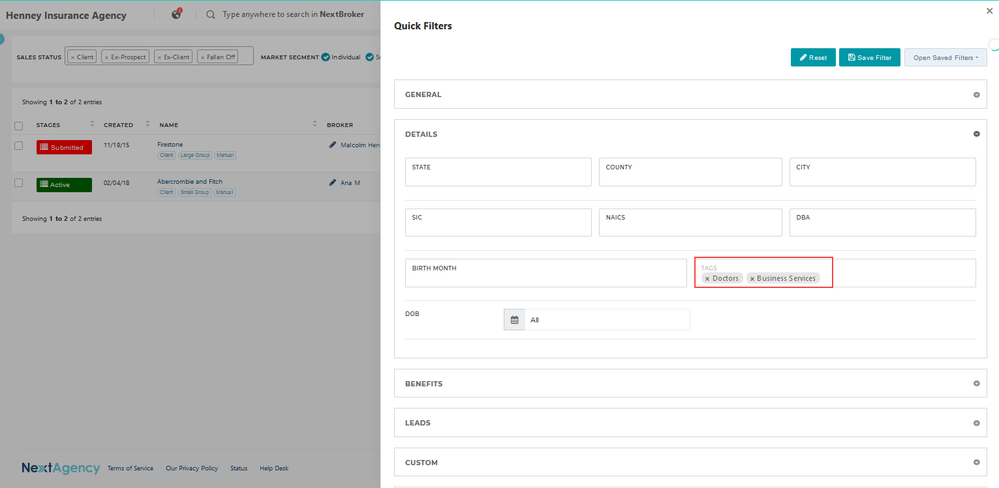Click into the State field
The height and width of the screenshot is (488, 999).
499,172
